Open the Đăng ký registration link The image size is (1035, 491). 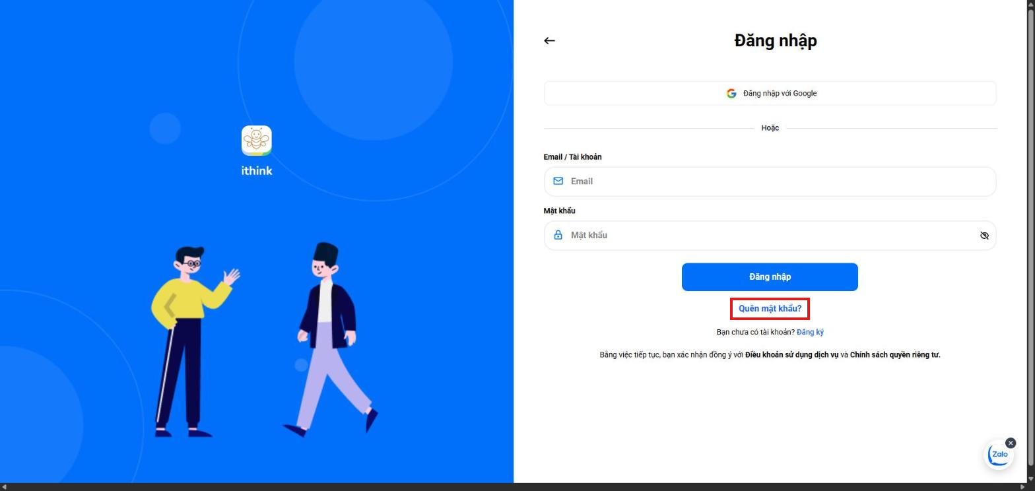tap(810, 332)
